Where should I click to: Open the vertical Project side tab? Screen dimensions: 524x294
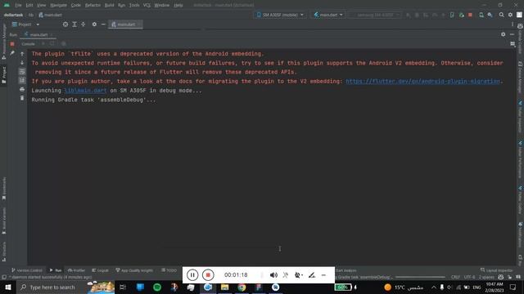(x=4, y=75)
